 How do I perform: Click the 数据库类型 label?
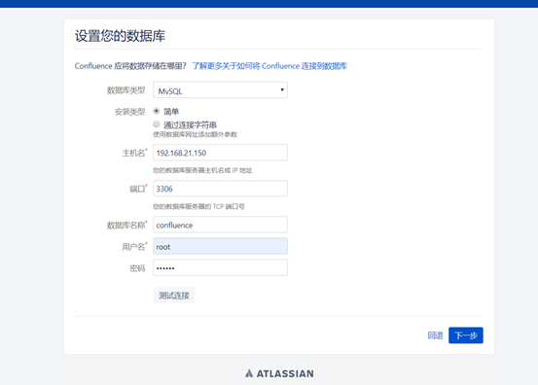[x=126, y=90]
